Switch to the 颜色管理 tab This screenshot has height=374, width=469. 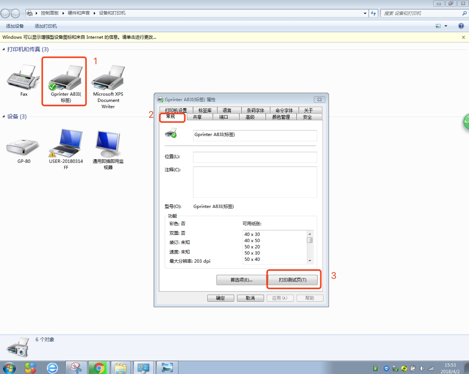281,117
